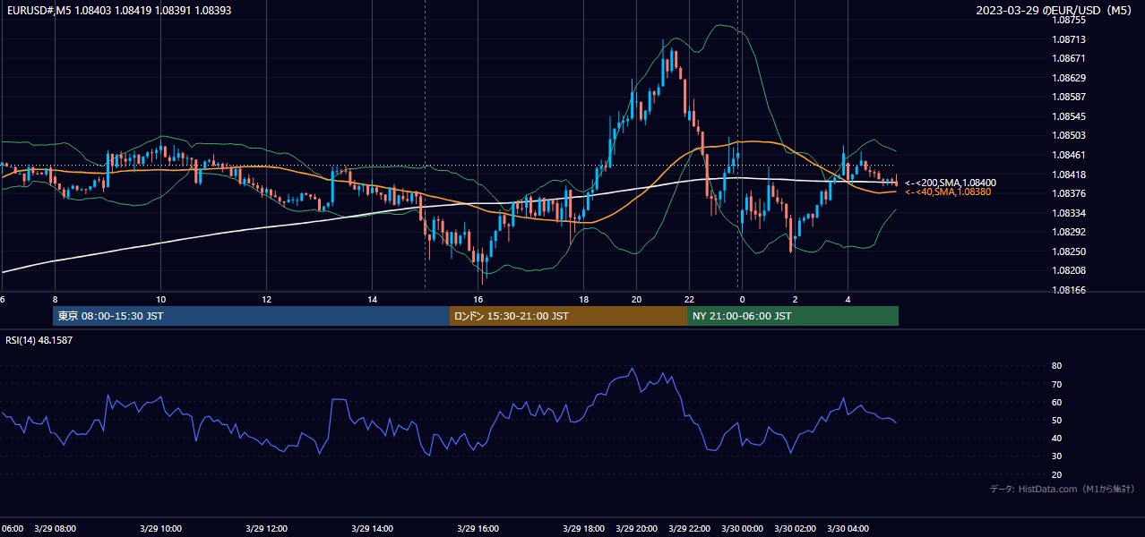Select the NY 21:00-06:00 JST session bar
Viewport: 1145px width, 537px height.
[x=793, y=316]
